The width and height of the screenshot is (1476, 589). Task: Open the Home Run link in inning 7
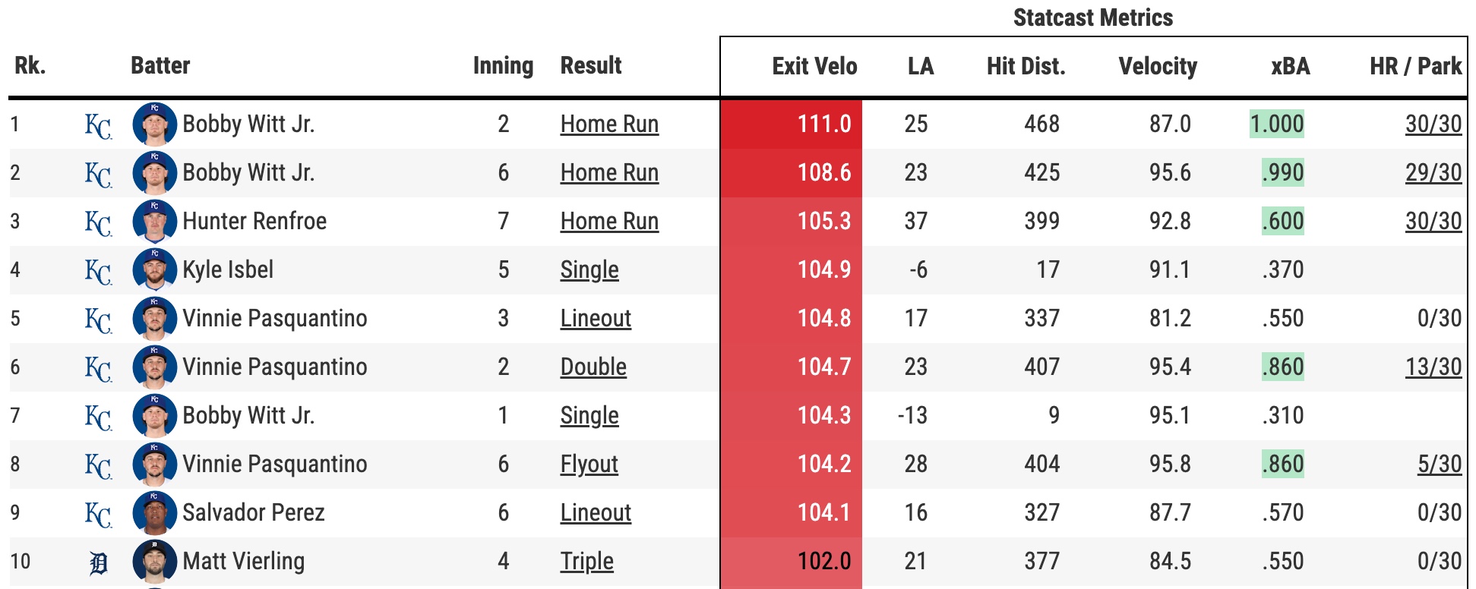click(x=609, y=222)
